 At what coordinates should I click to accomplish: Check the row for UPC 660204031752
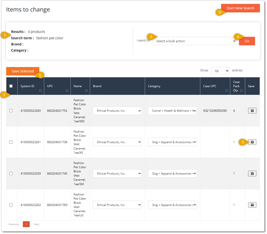coord(11,111)
